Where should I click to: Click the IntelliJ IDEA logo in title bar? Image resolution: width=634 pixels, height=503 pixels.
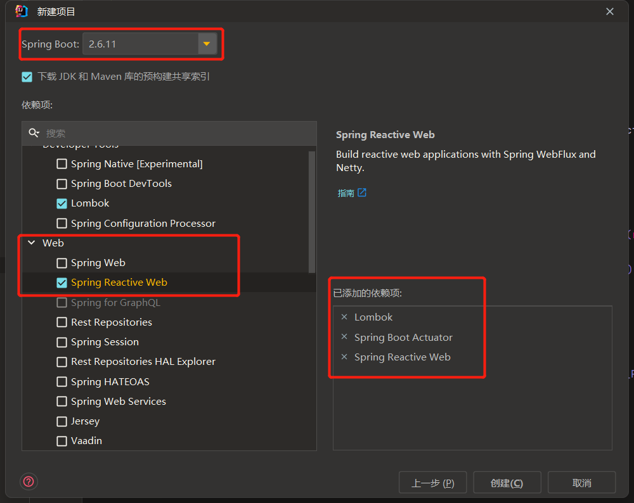click(x=22, y=11)
